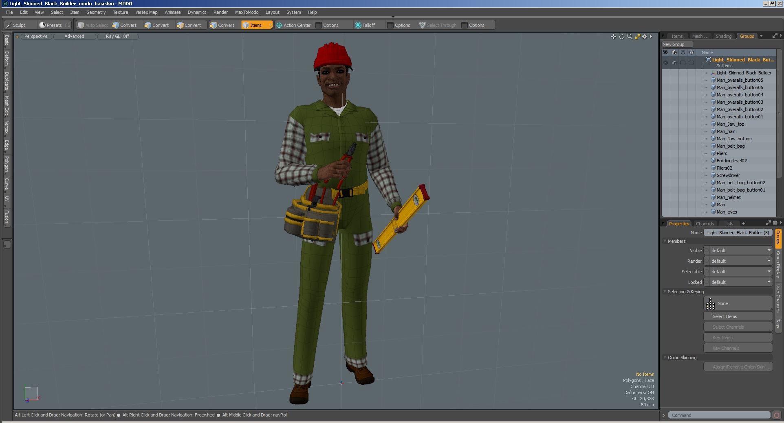Click the axis gizmo in the viewport corner
Viewport: 784px width, 423px height.
tap(31, 394)
